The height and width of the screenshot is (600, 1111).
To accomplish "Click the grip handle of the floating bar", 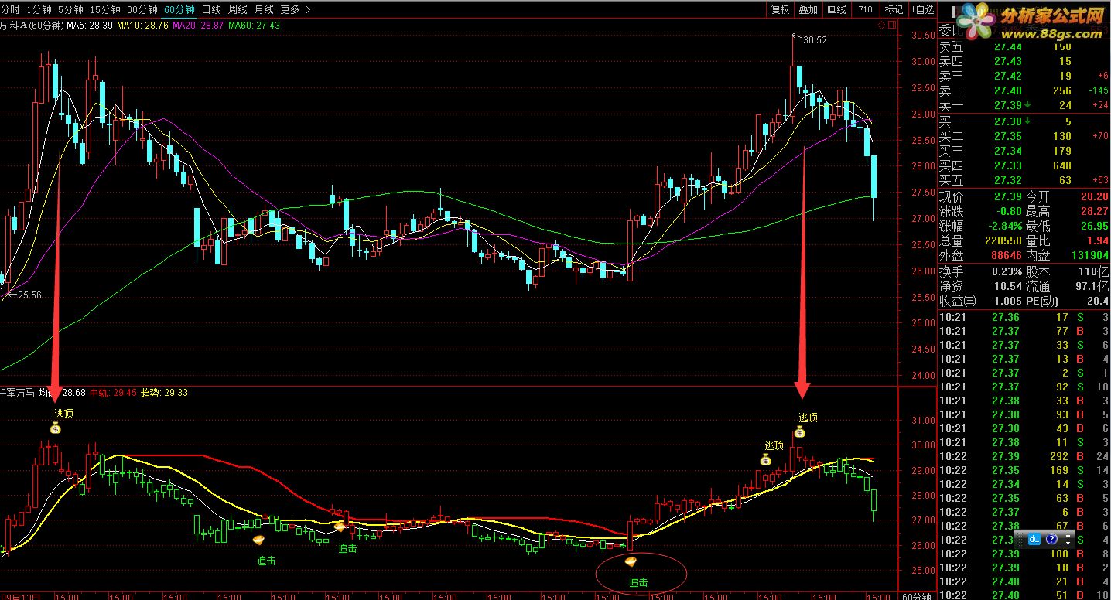I will 1020,539.
